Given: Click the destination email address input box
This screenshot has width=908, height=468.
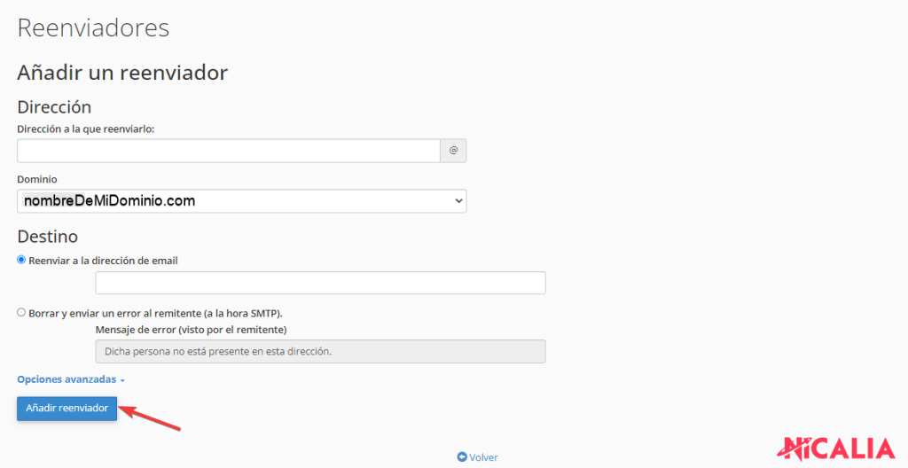Looking at the screenshot, I should (x=320, y=283).
